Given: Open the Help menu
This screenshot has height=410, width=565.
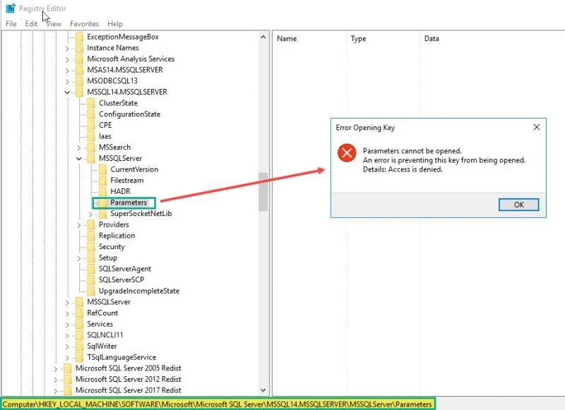Looking at the screenshot, I should coord(115,23).
